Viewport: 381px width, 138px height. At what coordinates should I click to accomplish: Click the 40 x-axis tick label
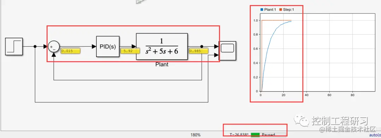click(307, 95)
